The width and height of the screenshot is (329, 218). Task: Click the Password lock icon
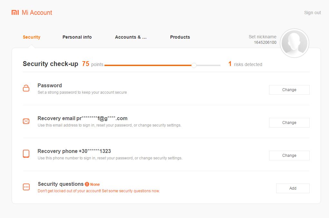tap(26, 88)
